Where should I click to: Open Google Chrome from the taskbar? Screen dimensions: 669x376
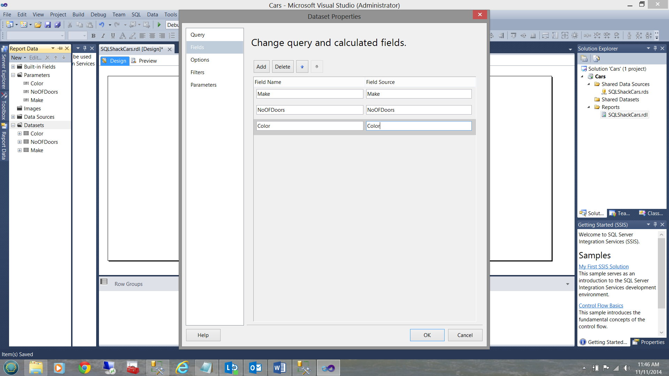85,368
